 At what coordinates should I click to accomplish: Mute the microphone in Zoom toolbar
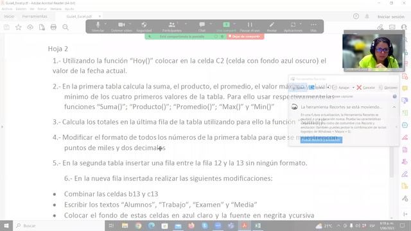tap(98, 26)
